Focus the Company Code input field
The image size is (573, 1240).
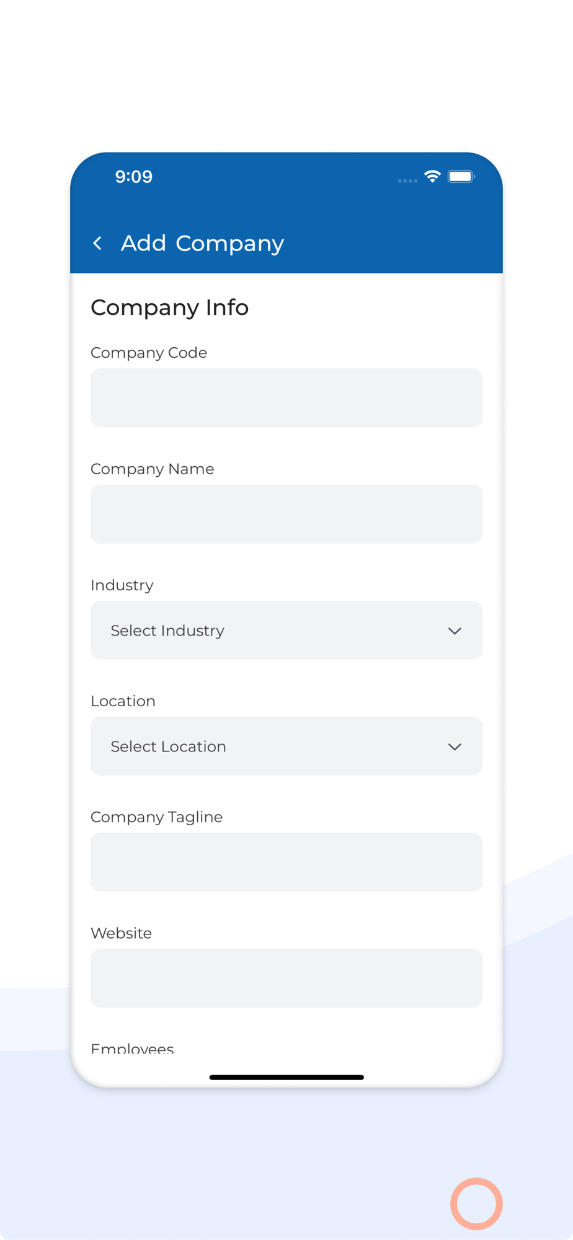pos(286,397)
